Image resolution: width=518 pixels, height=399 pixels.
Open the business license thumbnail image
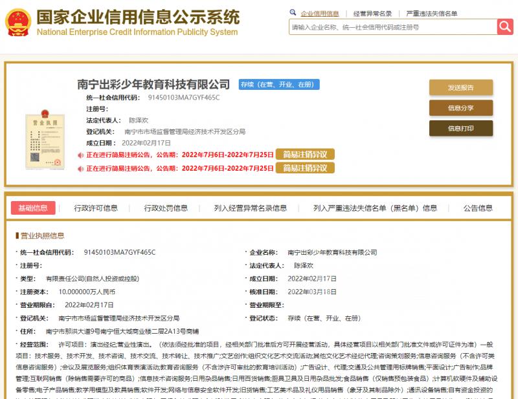pyautogui.click(x=45, y=140)
